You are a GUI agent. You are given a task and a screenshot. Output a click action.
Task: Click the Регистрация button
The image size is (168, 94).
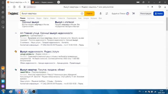146,14
